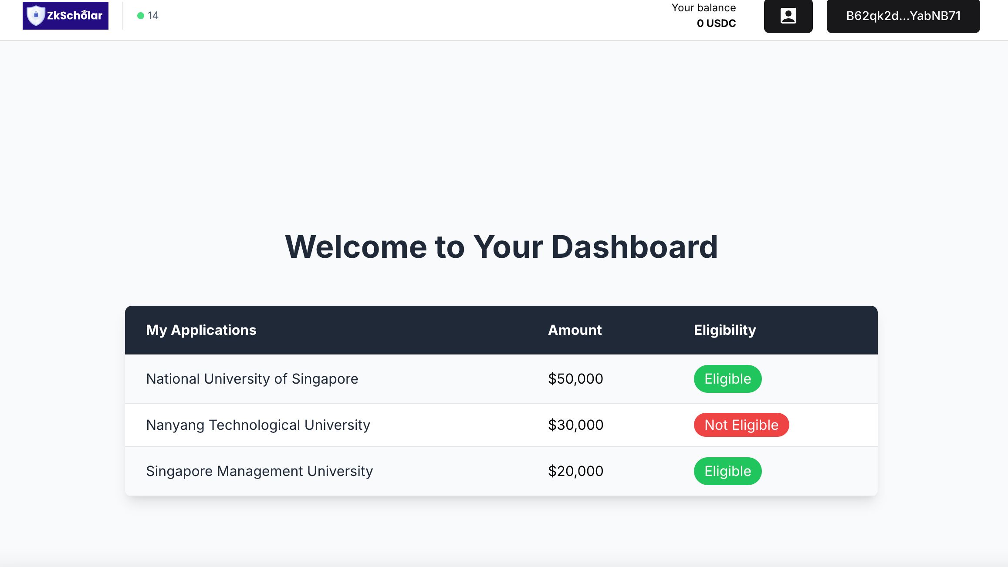This screenshot has height=567, width=1008.
Task: Select Singapore Management University row
Action: pyautogui.click(x=501, y=471)
